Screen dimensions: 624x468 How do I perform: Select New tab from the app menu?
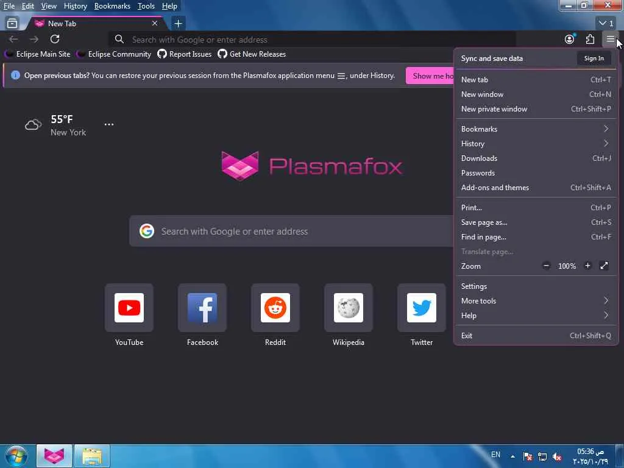[536, 80]
